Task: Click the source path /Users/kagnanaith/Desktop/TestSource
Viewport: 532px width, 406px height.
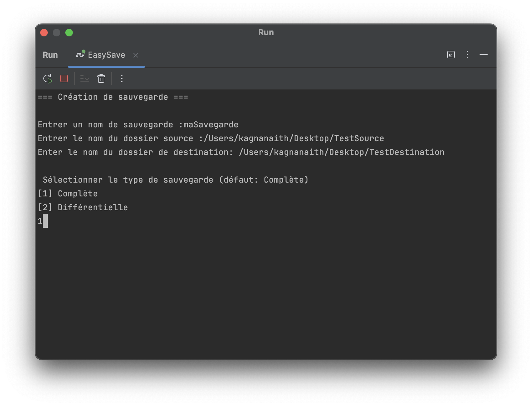Action: point(294,138)
